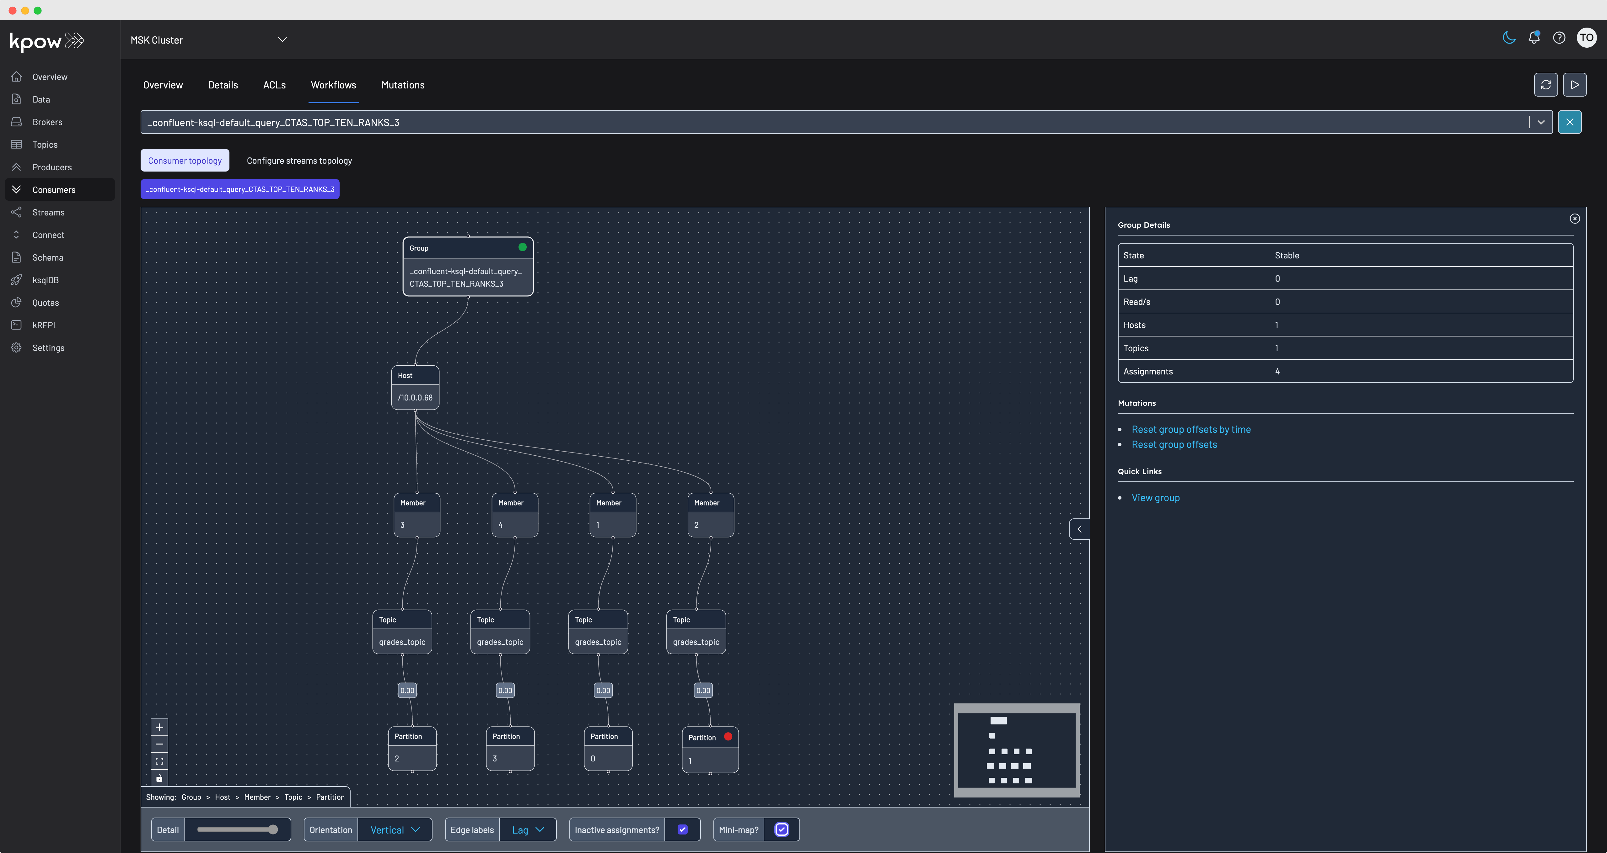Image resolution: width=1607 pixels, height=853 pixels.
Task: Collapse the side panel with chevron
Action: pos(1079,529)
